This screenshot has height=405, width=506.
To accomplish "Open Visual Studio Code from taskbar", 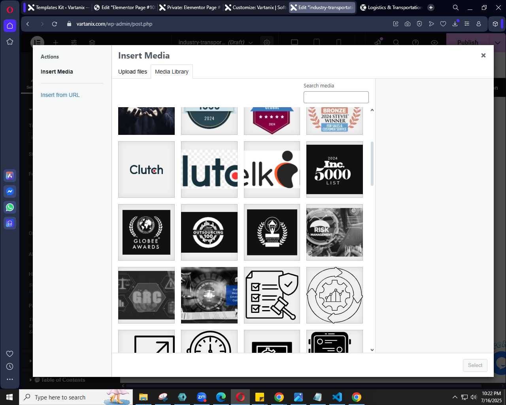I will pos(337,397).
